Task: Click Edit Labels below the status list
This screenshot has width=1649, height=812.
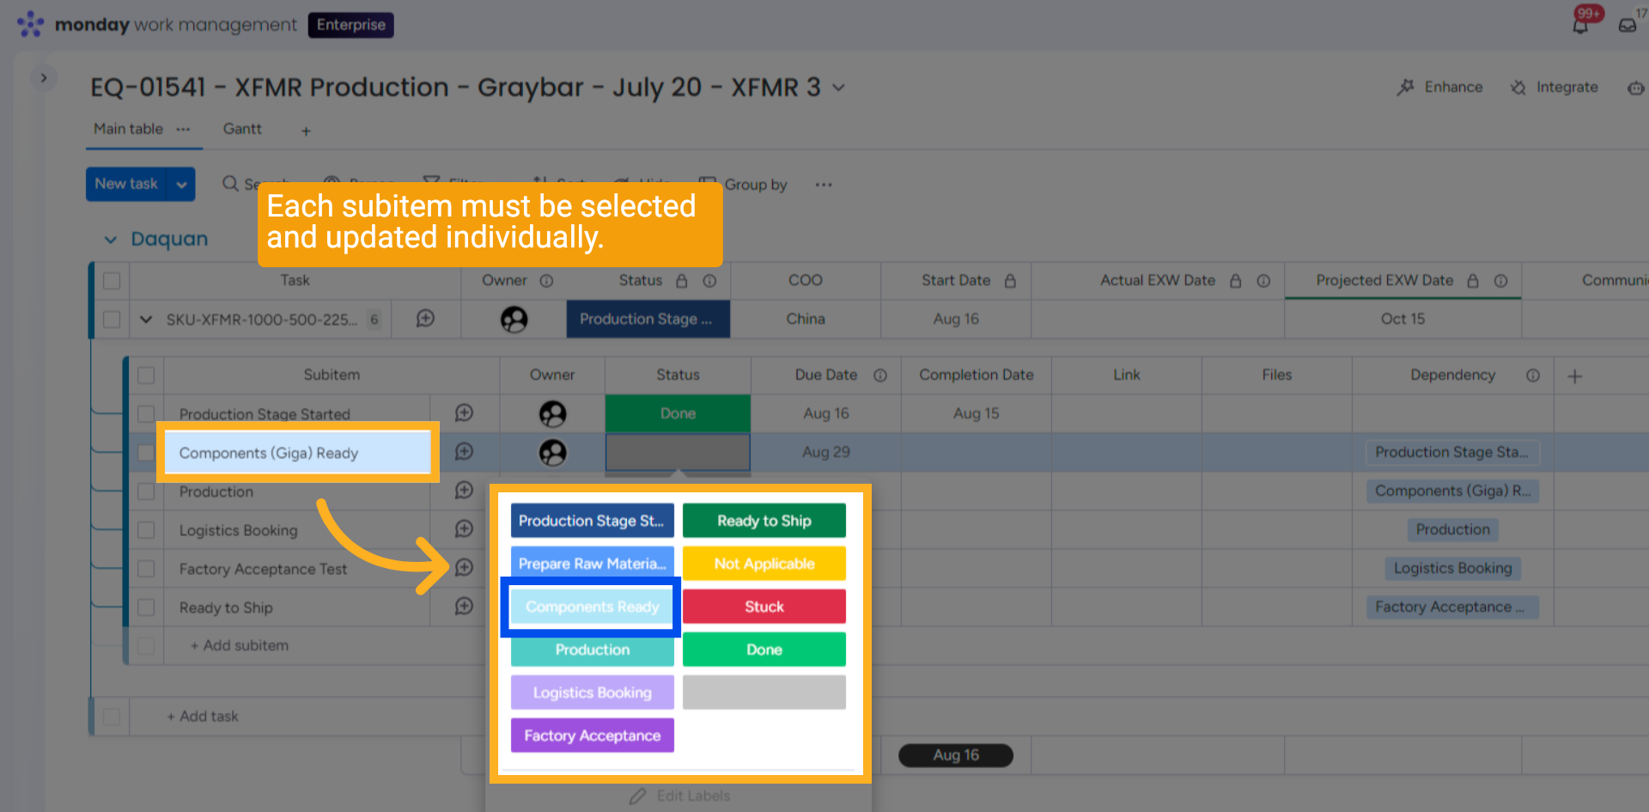Action: point(679,797)
